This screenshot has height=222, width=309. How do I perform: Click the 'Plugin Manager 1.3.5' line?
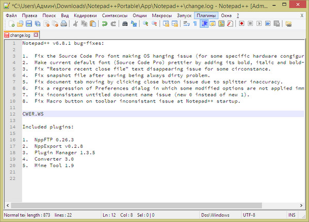(x=64, y=153)
